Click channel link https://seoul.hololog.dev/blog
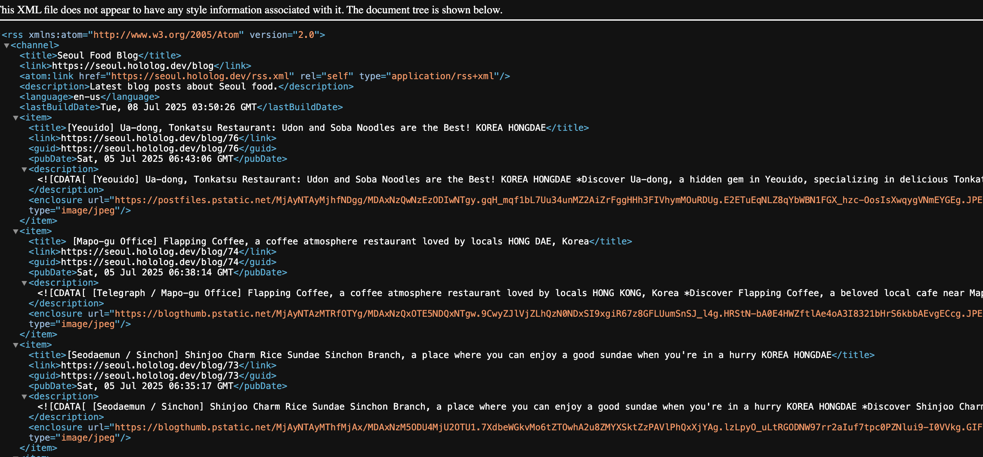Viewport: 983px width, 457px height. pyautogui.click(x=133, y=66)
